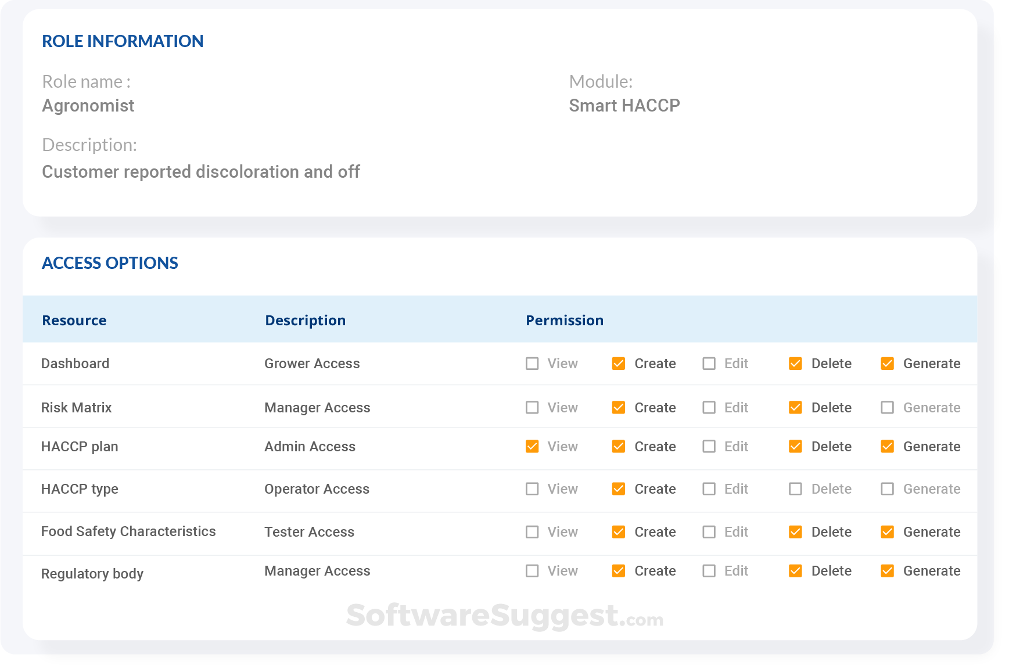1009x672 pixels.
Task: Disable Delete permission for Risk Matrix
Action: [x=796, y=407]
